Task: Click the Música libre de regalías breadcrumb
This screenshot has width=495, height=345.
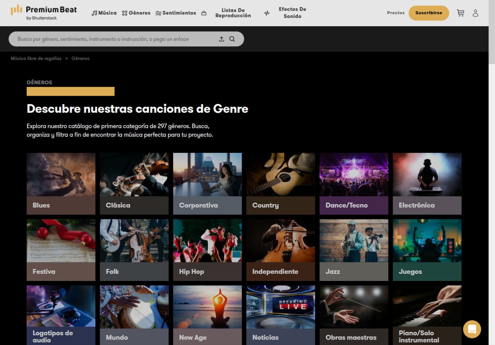Action: pyautogui.click(x=36, y=59)
